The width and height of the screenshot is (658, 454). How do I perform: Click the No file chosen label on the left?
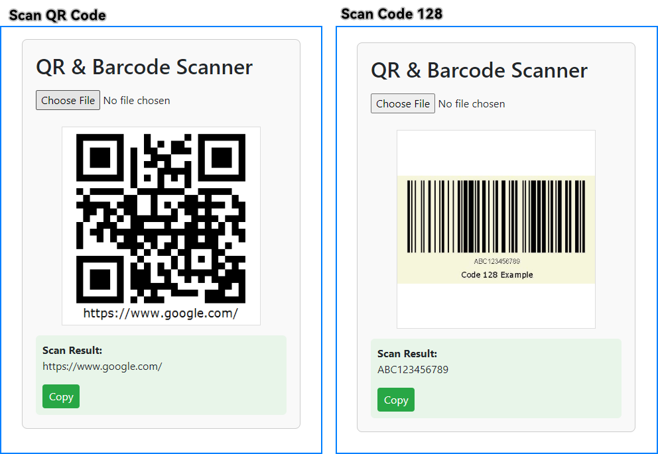(x=137, y=100)
